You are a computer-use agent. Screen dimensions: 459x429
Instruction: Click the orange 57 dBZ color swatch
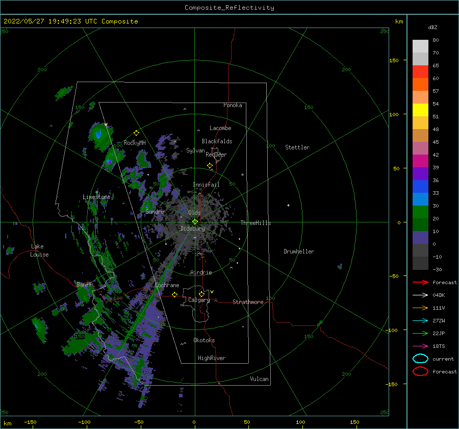(420, 85)
